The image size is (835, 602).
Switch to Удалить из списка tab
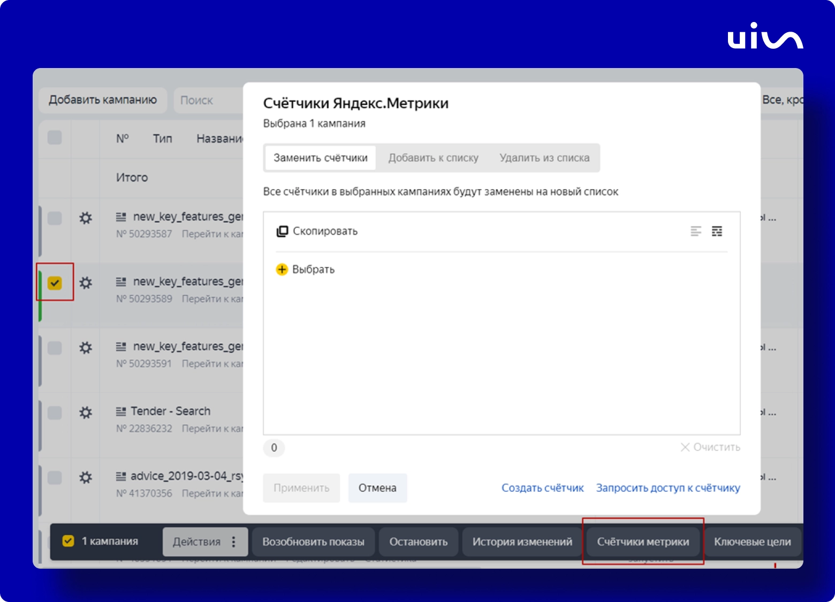click(x=544, y=158)
